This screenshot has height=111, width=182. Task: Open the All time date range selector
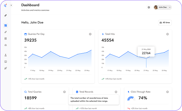(x=165, y=23)
